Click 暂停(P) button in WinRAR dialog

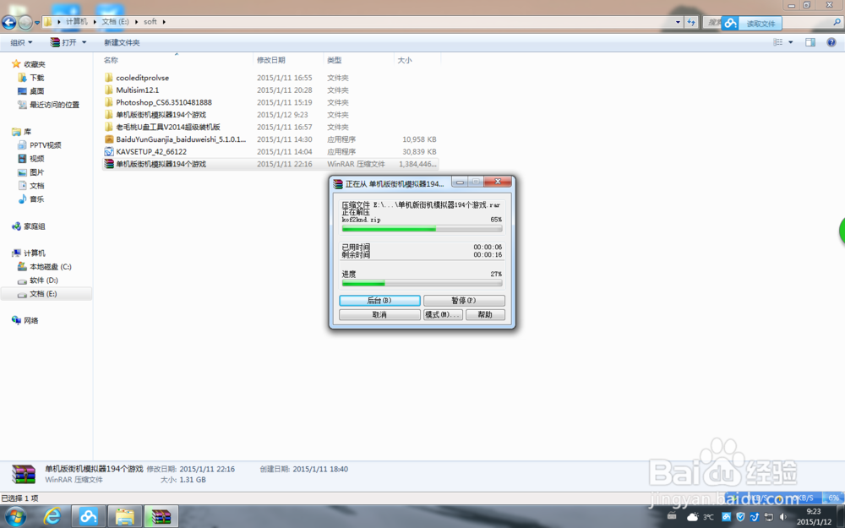tap(464, 300)
